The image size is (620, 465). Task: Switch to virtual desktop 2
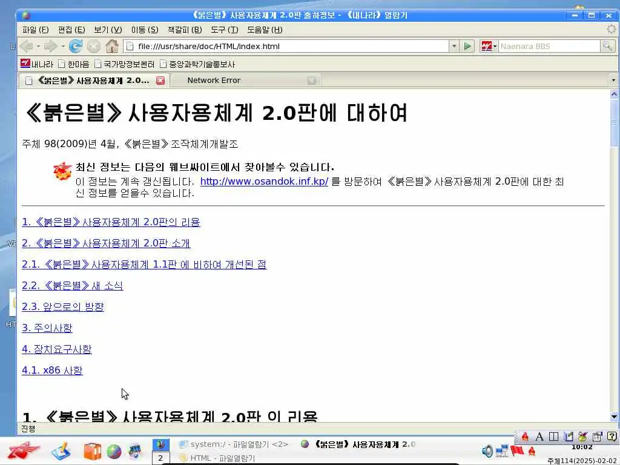coord(160,458)
